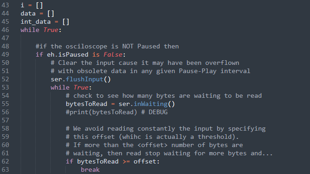Click the eh.isPaused expression
The height and width of the screenshot is (174, 310).
(68, 54)
